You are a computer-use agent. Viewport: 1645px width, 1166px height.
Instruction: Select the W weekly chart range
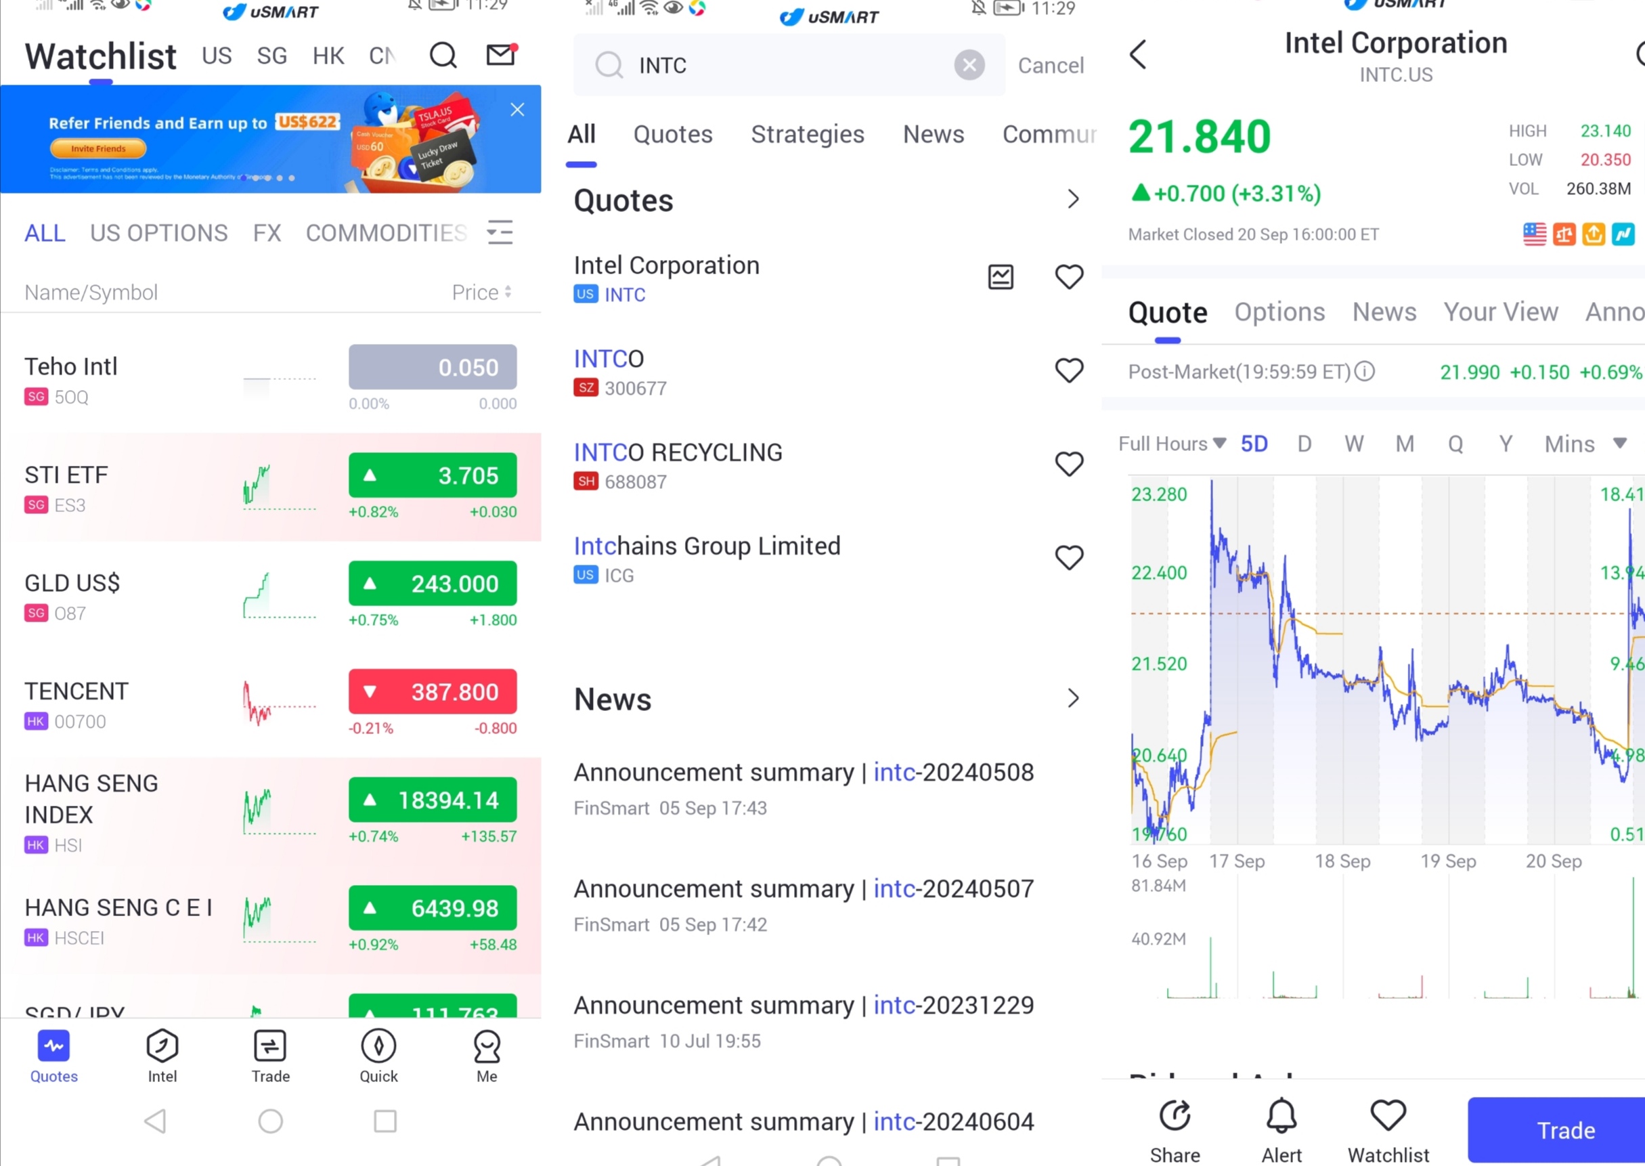click(x=1354, y=444)
